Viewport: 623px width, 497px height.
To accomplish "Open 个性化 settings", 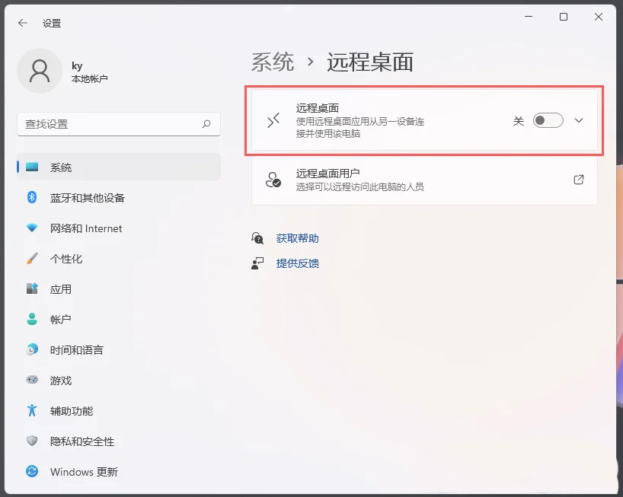I will (x=119, y=259).
